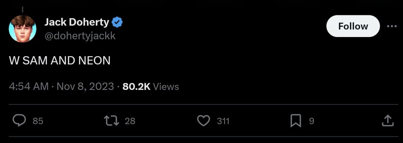Click the 9 bookmarks count
This screenshot has height=143, width=403.
[311, 121]
